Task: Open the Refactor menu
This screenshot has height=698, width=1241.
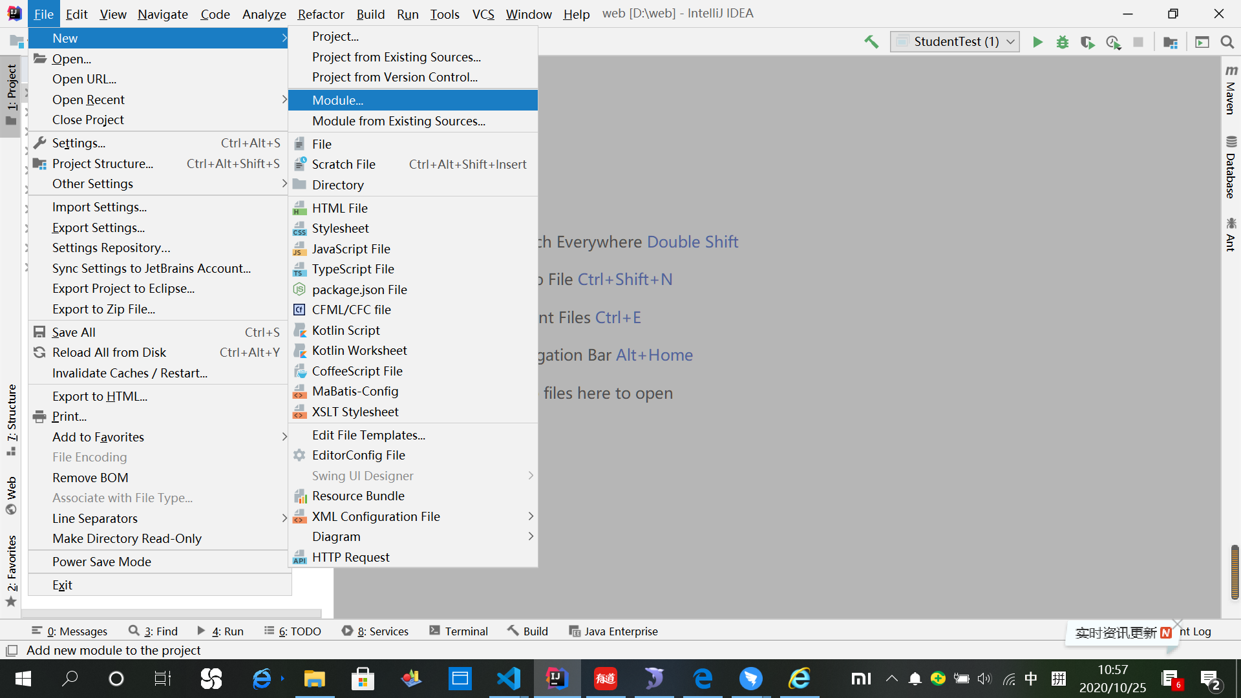Action: tap(321, 14)
